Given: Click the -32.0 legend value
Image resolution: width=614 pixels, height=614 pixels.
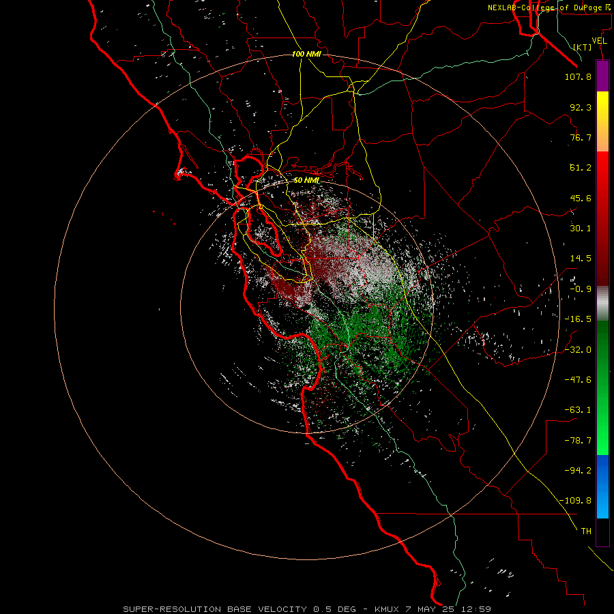Looking at the screenshot, I should pyautogui.click(x=578, y=350).
